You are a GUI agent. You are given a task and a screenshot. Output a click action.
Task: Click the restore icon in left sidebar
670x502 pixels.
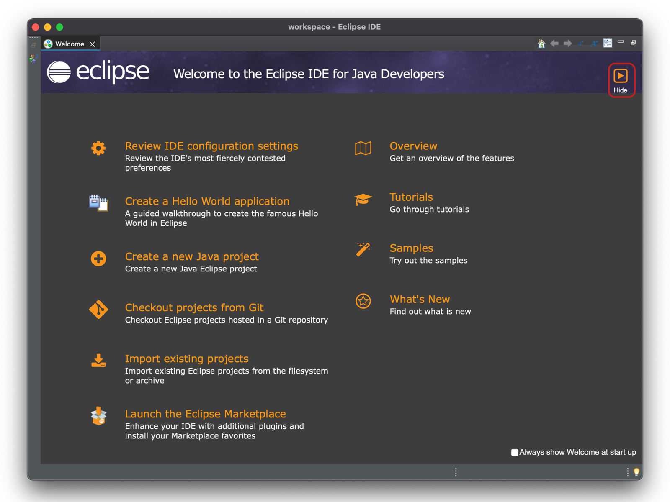pyautogui.click(x=33, y=45)
